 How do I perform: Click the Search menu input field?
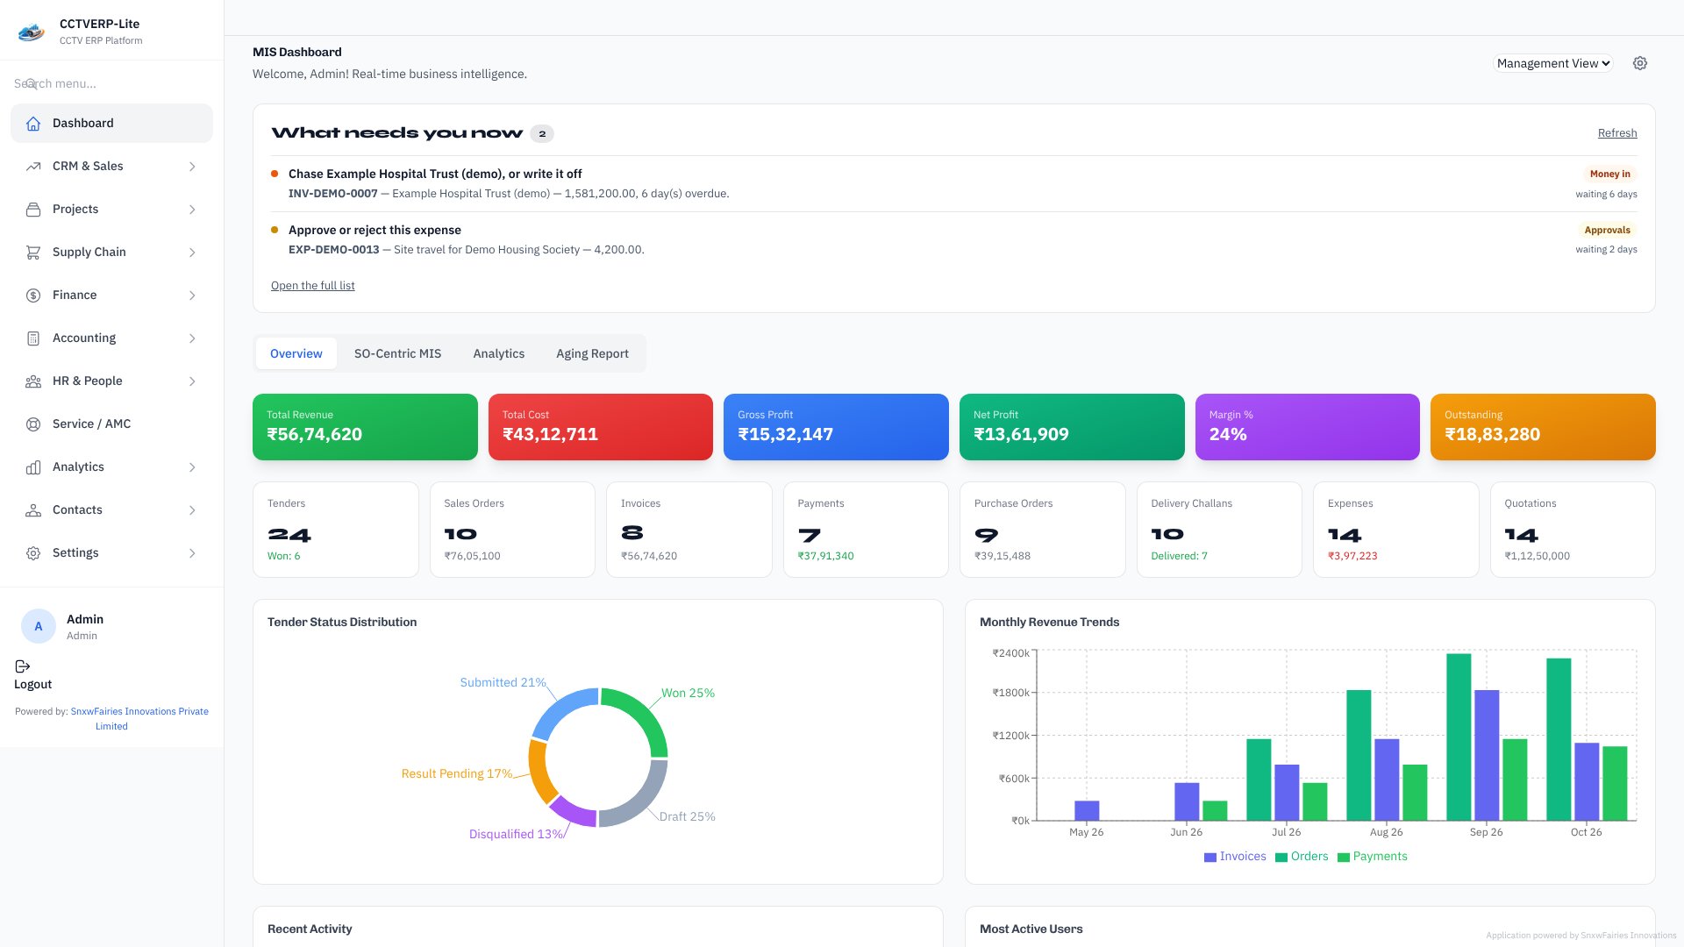click(111, 83)
